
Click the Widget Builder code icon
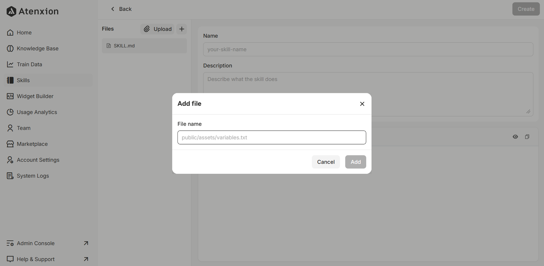10,96
